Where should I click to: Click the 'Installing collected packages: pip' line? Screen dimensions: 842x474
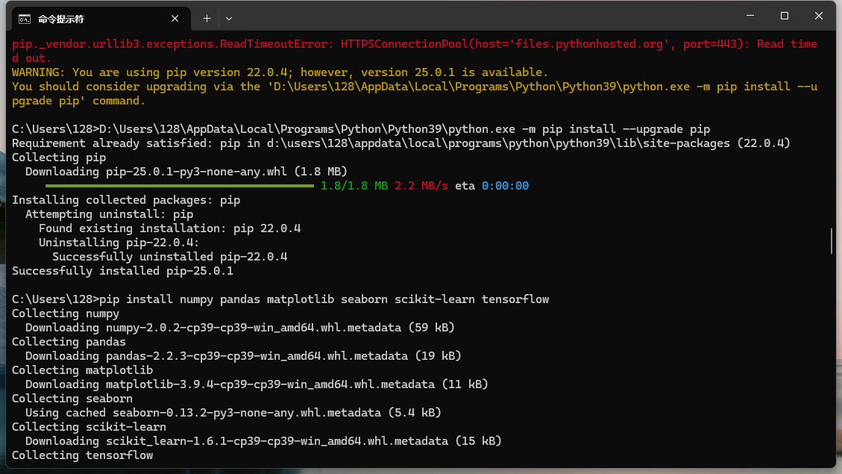point(125,200)
